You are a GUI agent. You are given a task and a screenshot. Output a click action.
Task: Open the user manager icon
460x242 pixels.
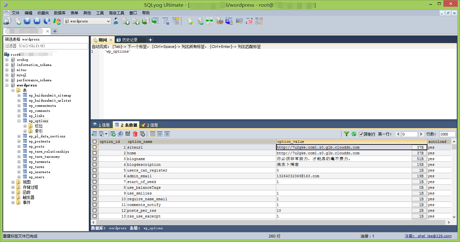point(116,21)
